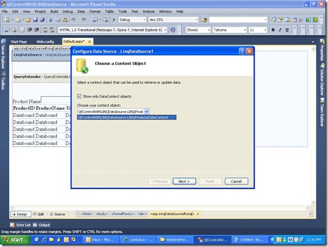Click the <body> breadcrumb tag
Viewport: 328px width, 247px height.
(102, 214)
